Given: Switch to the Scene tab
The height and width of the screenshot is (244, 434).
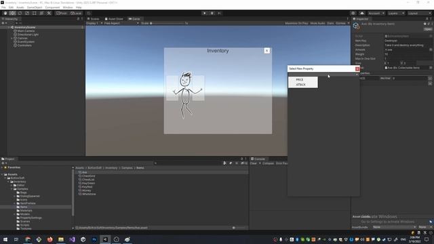Looking at the screenshot, I should (94, 19).
